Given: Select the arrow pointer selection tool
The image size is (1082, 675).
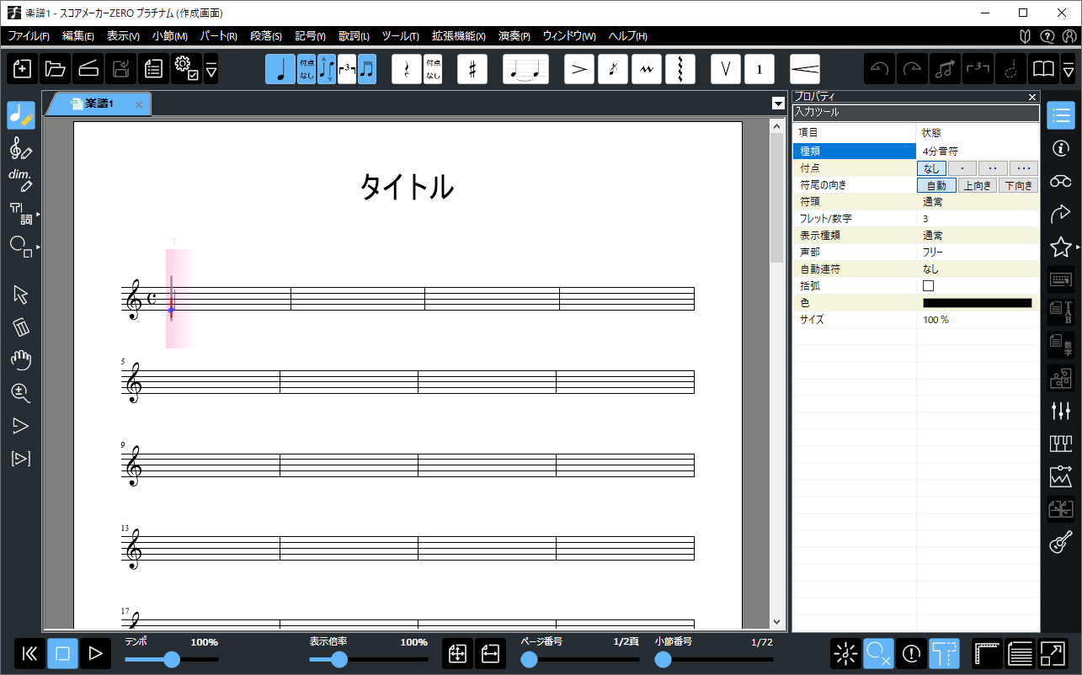Looking at the screenshot, I should pyautogui.click(x=21, y=295).
